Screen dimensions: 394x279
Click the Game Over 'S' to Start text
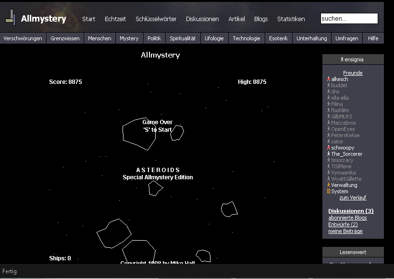coord(157,126)
